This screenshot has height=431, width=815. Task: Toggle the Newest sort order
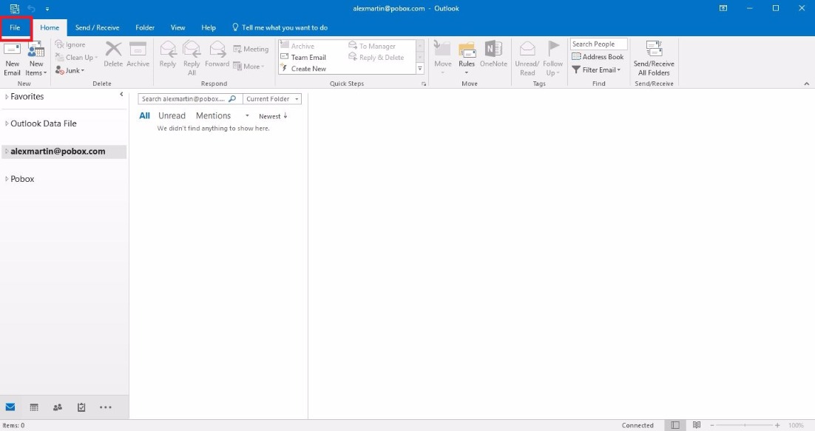273,116
